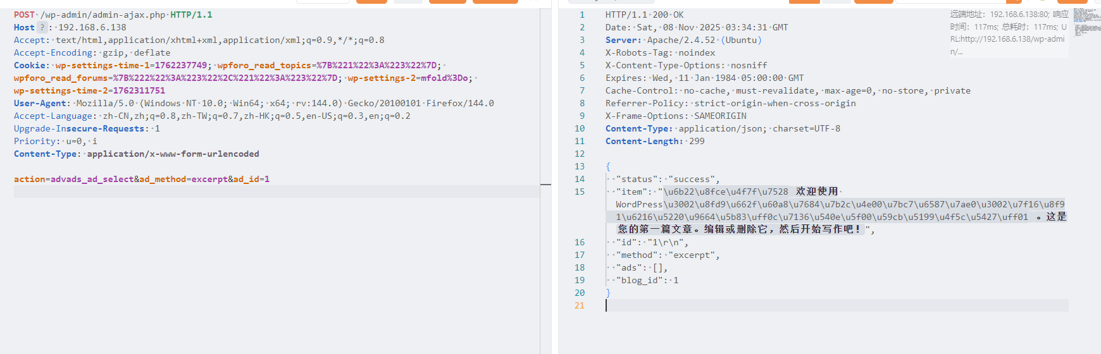This screenshot has width=1101, height=354.
Task: Click the 'X-Robots-Tag: noindex' header
Action: tap(660, 52)
